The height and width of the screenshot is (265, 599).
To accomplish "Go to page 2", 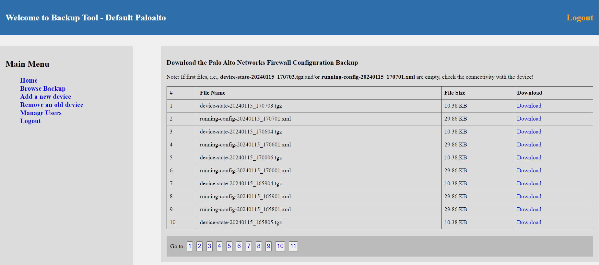I will pos(200,246).
